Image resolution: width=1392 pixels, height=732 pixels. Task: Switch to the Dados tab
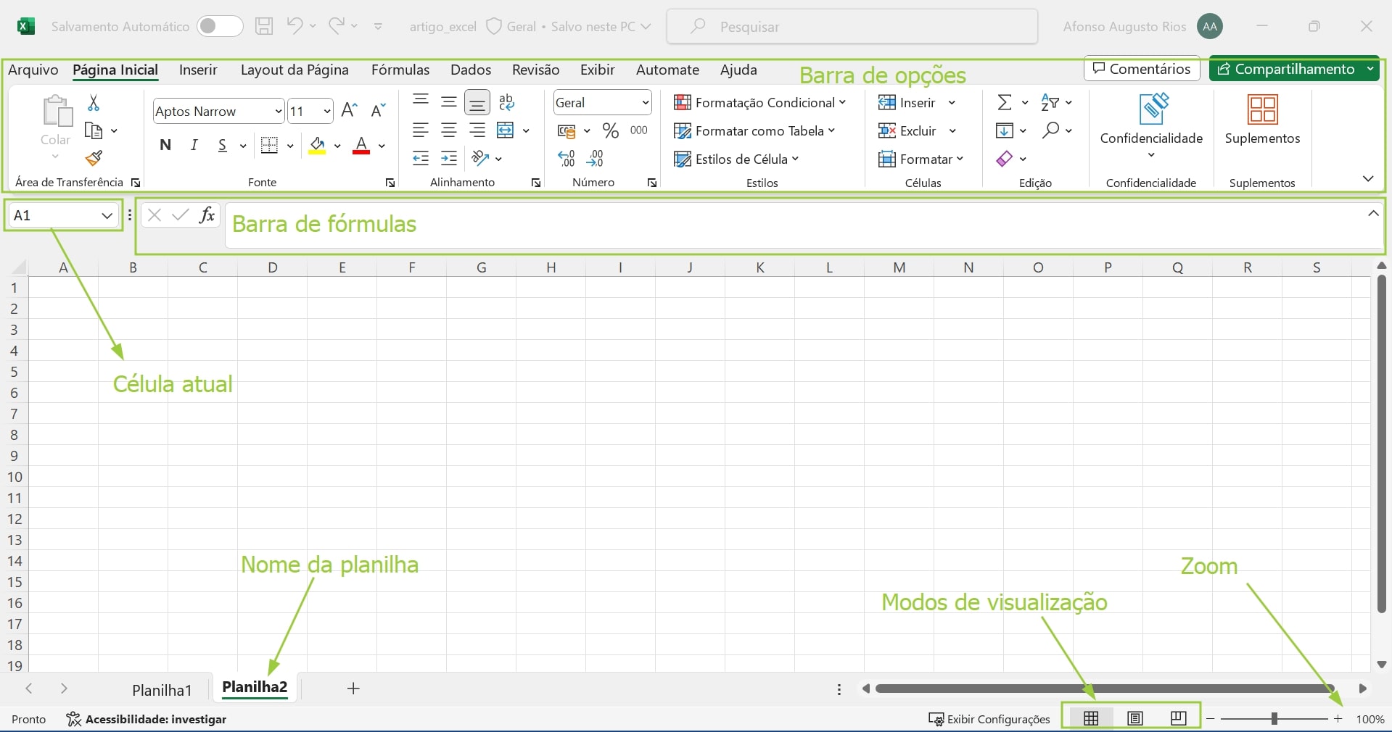pyautogui.click(x=471, y=70)
